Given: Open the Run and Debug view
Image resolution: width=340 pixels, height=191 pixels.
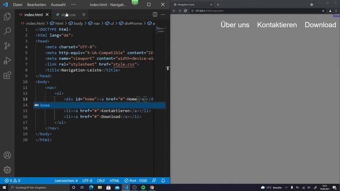Looking at the screenshot, I should click(x=7, y=60).
